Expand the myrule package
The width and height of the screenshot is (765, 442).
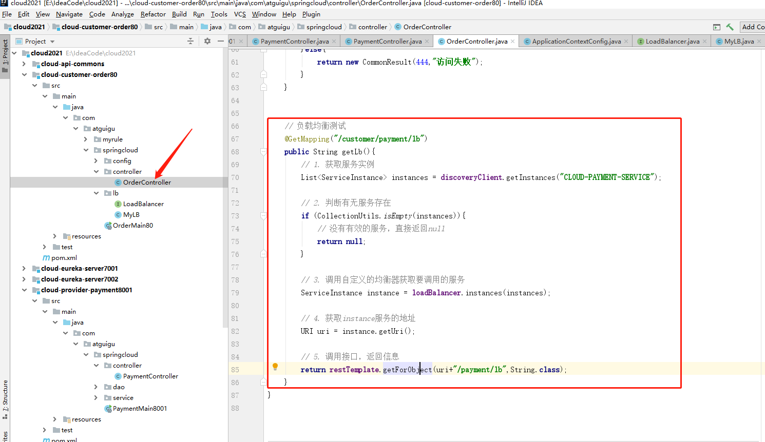coord(86,139)
